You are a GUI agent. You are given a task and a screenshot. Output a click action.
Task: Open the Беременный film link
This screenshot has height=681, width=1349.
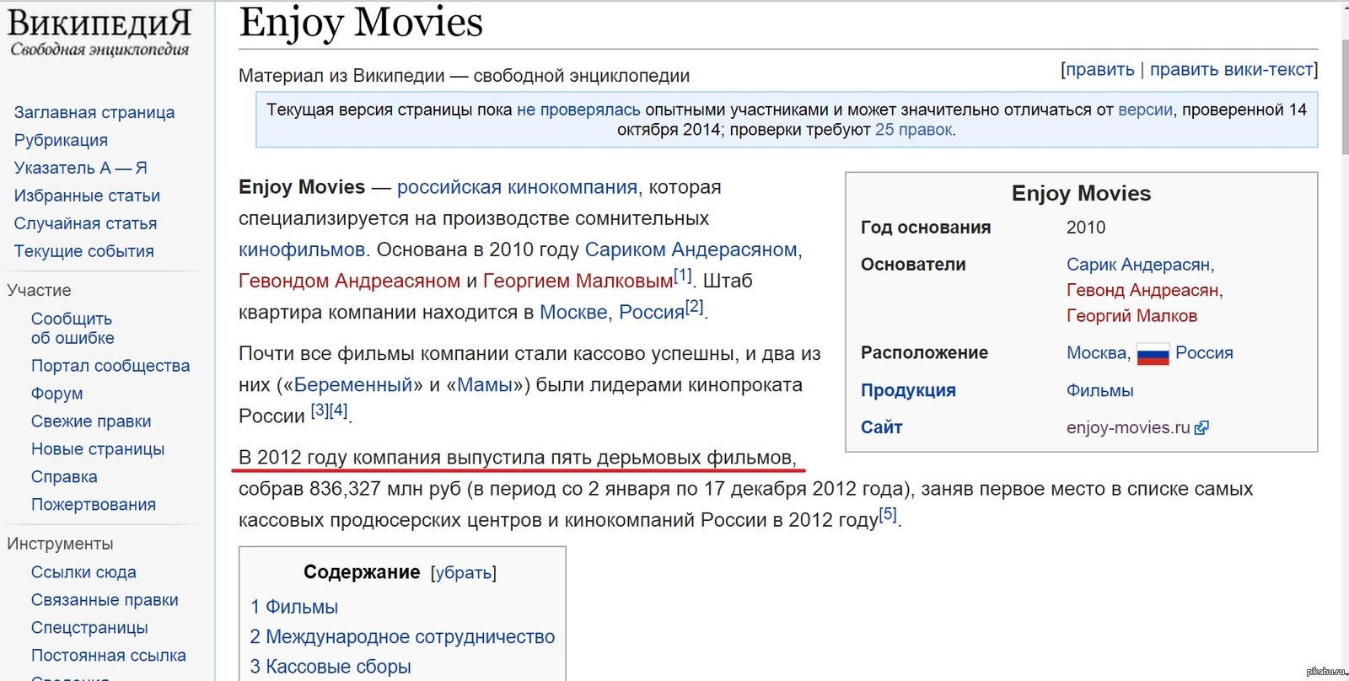pyautogui.click(x=353, y=385)
